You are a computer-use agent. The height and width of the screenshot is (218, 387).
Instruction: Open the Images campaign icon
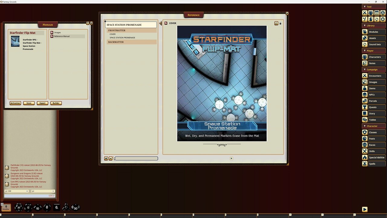point(365,82)
